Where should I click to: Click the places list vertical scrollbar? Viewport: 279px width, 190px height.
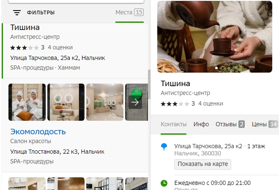point(149,84)
